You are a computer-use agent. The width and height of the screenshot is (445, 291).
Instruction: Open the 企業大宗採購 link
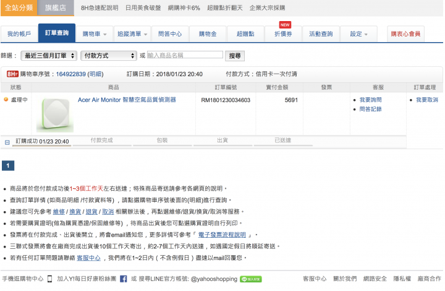pos(268,8)
